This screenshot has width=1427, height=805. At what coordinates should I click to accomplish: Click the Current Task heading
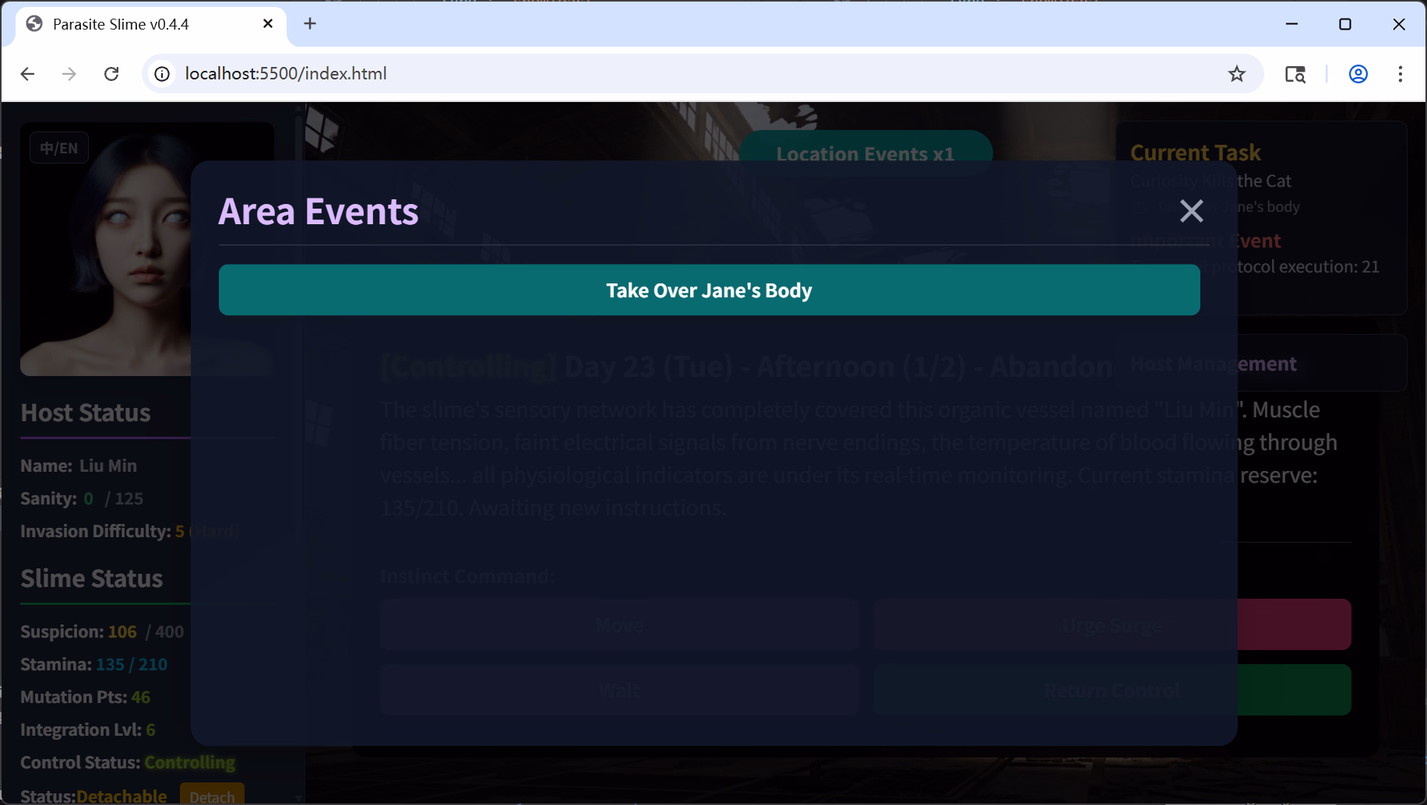pyautogui.click(x=1195, y=153)
